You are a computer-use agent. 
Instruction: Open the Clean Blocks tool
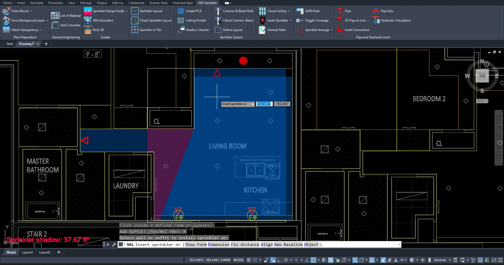[x=17, y=11]
